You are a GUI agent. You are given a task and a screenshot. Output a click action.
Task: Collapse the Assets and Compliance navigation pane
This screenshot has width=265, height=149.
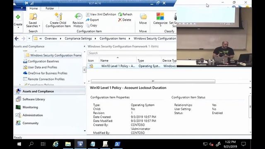tap(84, 46)
